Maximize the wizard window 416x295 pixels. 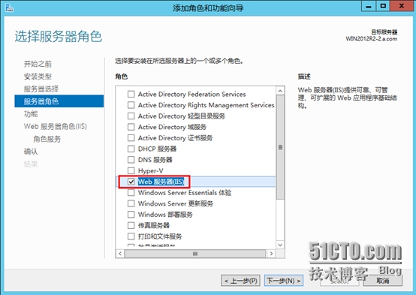(x=383, y=6)
